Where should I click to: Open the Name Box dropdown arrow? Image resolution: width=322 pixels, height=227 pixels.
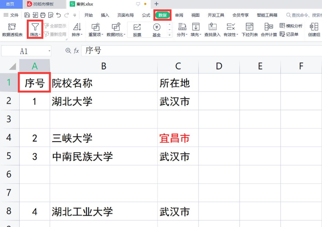click(49, 51)
